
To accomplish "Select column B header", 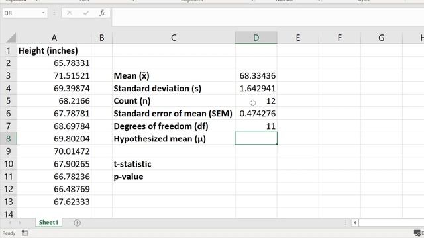I will [101, 38].
